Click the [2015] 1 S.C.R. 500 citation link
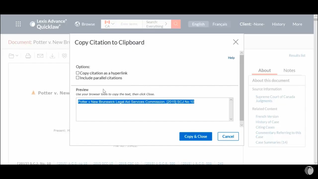 [160, 163]
